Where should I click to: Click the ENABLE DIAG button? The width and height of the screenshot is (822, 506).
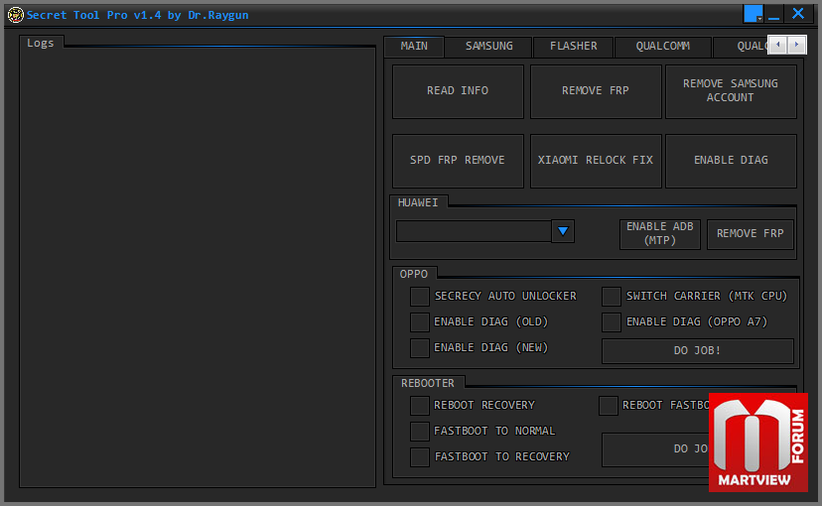point(731,161)
